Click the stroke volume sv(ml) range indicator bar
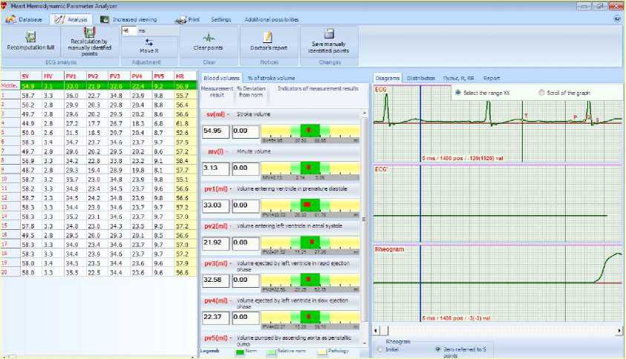 pyautogui.click(x=309, y=131)
